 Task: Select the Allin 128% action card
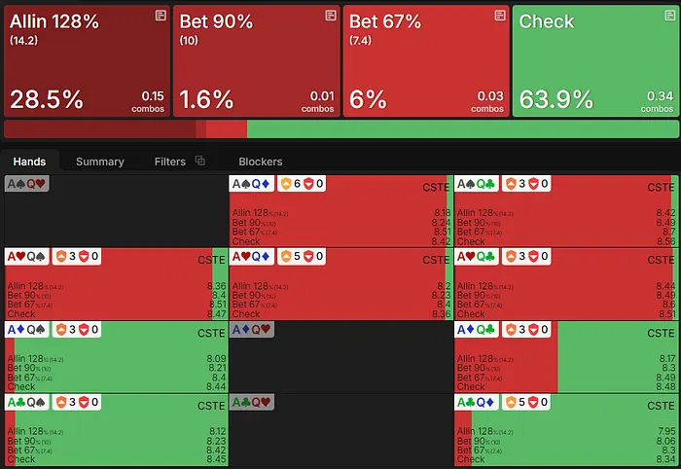(x=87, y=60)
